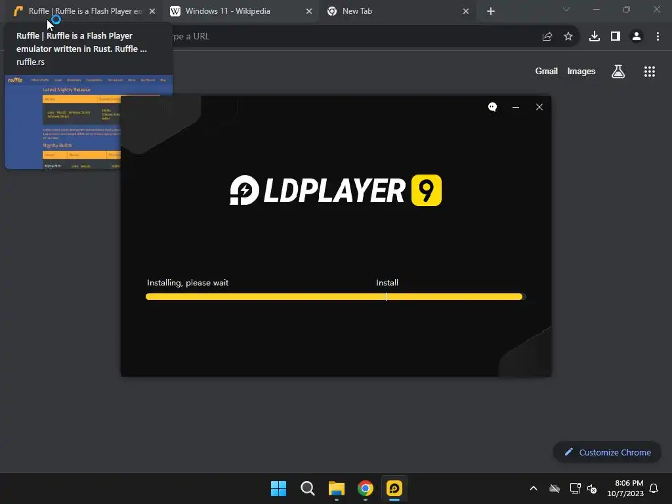Open Chrome downloads icon
672x504 pixels.
[595, 37]
